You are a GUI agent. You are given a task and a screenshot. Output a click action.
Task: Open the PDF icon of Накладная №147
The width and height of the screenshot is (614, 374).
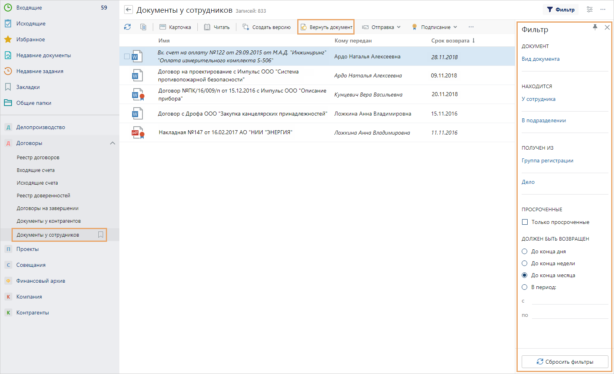pyautogui.click(x=137, y=133)
